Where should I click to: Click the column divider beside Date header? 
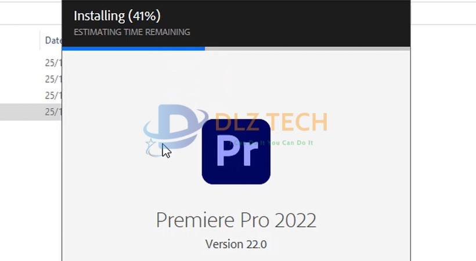coord(40,40)
